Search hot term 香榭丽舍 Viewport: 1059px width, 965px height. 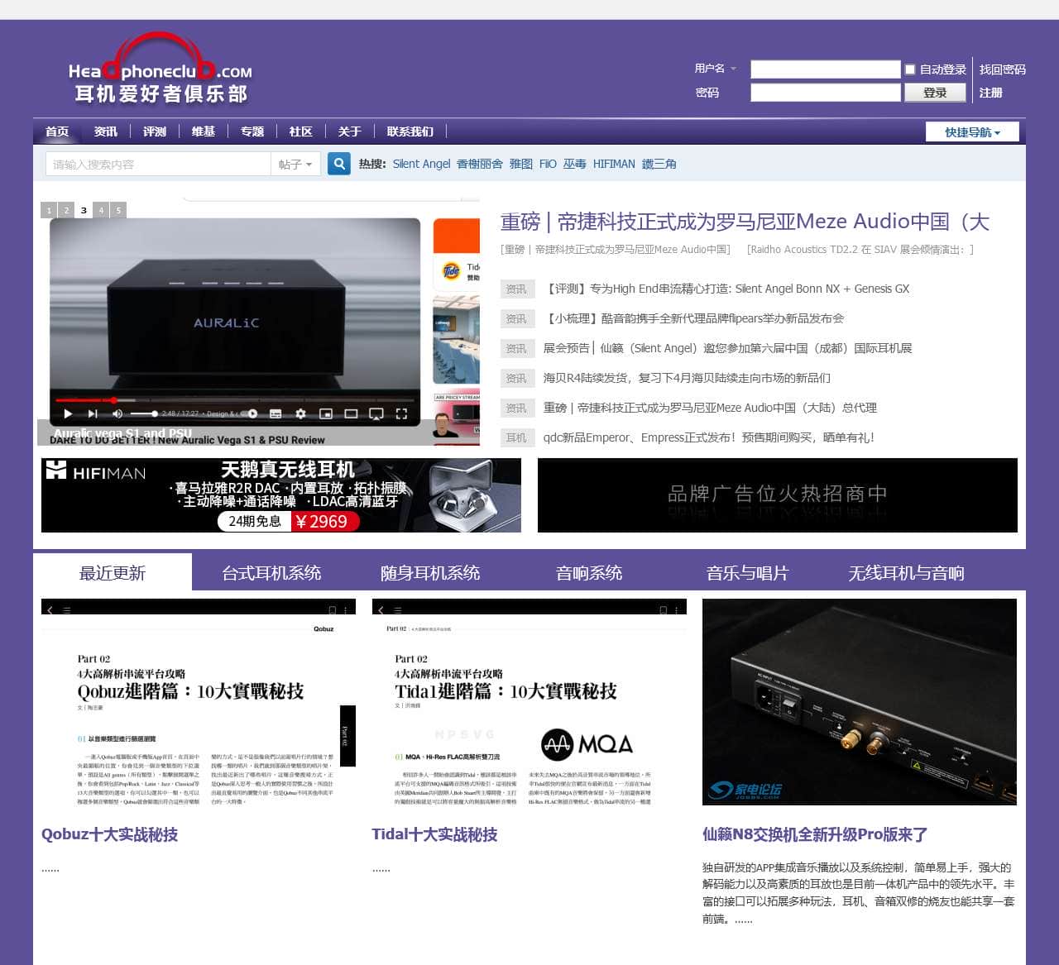point(480,164)
